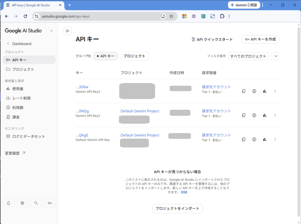The height and width of the screenshot is (224, 301).
Task: Open 利用額 sidebar item
Action: 29,107
